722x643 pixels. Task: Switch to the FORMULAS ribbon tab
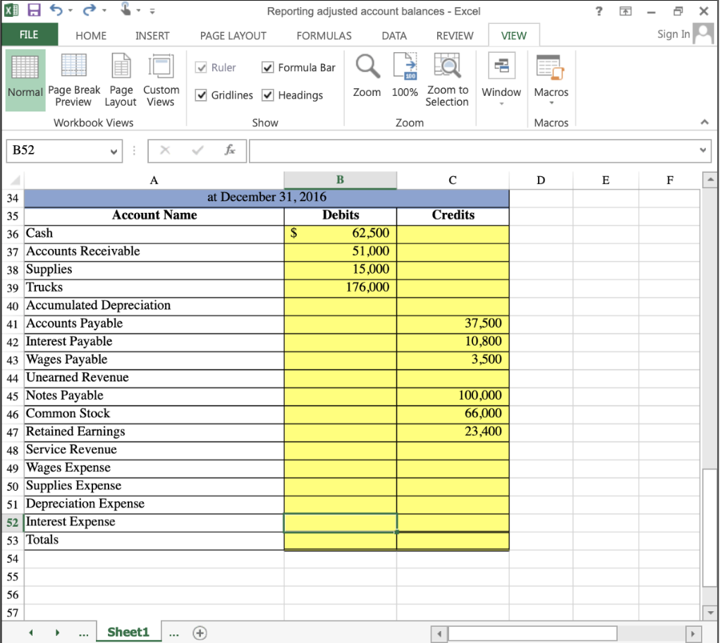324,35
